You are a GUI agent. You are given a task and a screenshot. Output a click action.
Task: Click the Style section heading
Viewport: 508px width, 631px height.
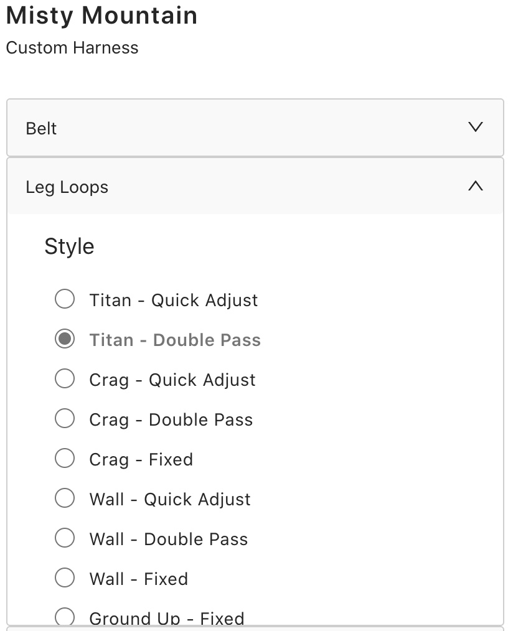(x=69, y=246)
